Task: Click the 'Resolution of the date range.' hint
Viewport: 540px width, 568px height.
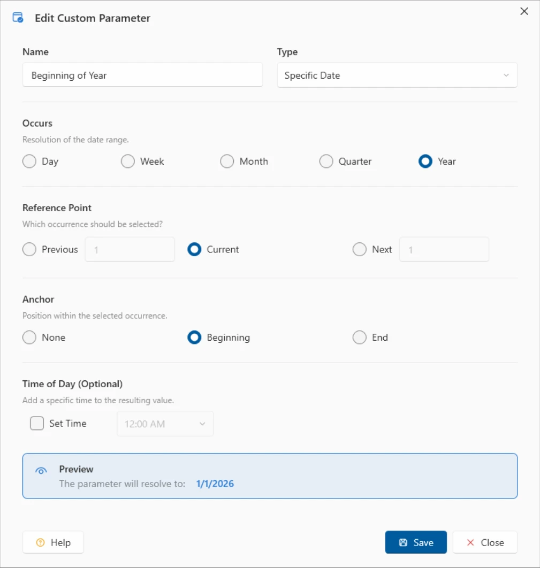Action: tap(75, 140)
